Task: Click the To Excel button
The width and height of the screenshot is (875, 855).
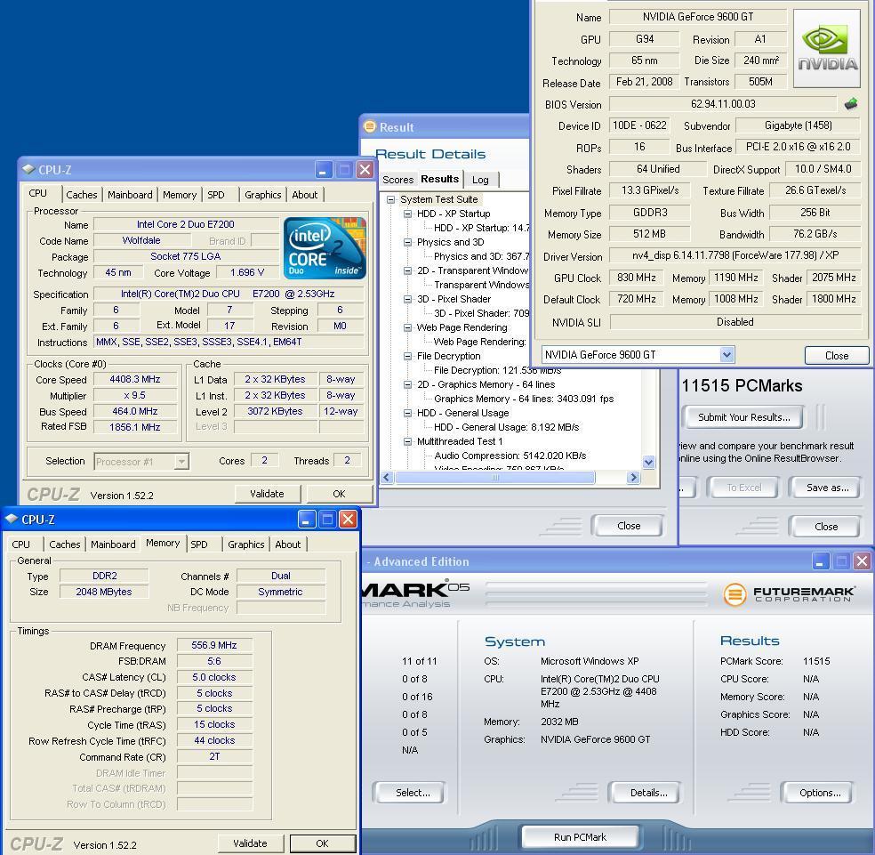Action: click(x=744, y=488)
